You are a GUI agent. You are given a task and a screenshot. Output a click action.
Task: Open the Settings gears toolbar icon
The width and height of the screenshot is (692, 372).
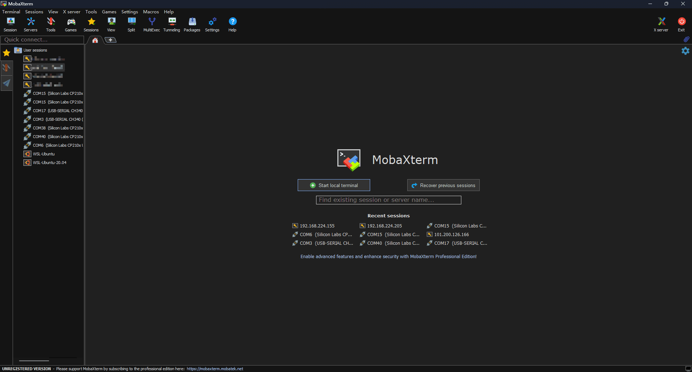(212, 25)
